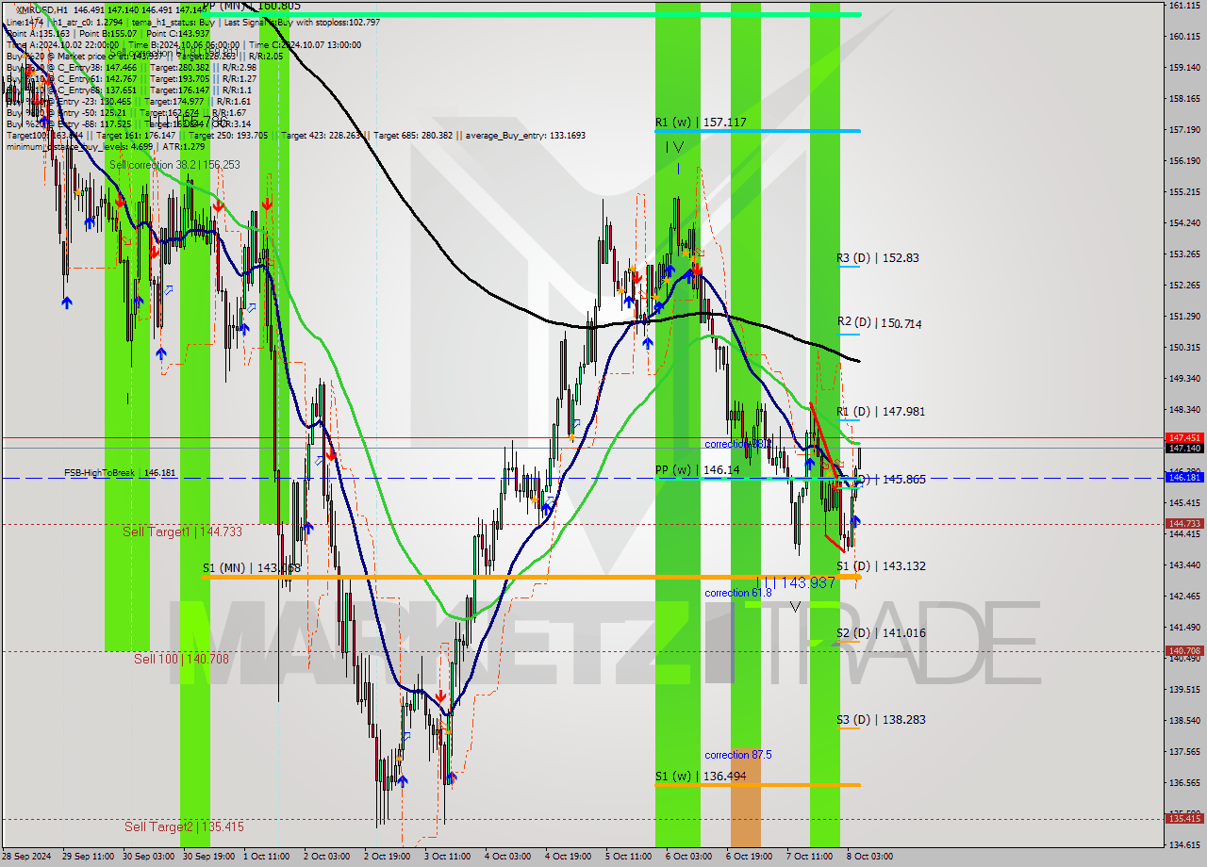Select the Sell correction 38.2 | 156.253 label

click(174, 165)
